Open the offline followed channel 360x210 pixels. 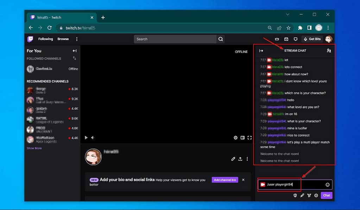pos(52,69)
